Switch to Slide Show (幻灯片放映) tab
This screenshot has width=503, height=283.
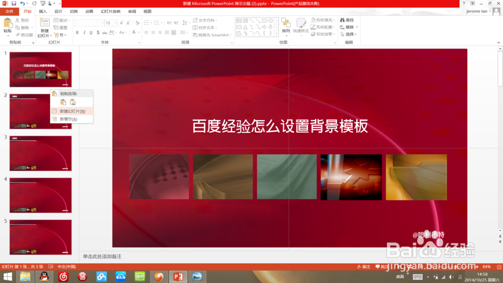[x=111, y=11]
